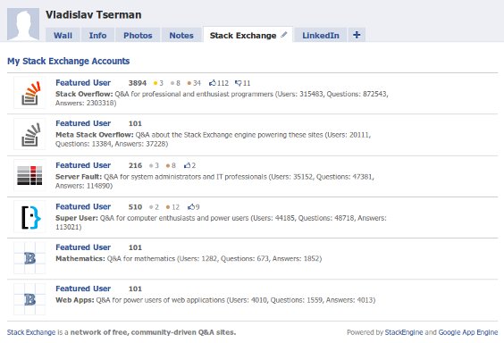Click the Stack Overflow site name text
This screenshot has width=504, height=343.
(x=84, y=94)
